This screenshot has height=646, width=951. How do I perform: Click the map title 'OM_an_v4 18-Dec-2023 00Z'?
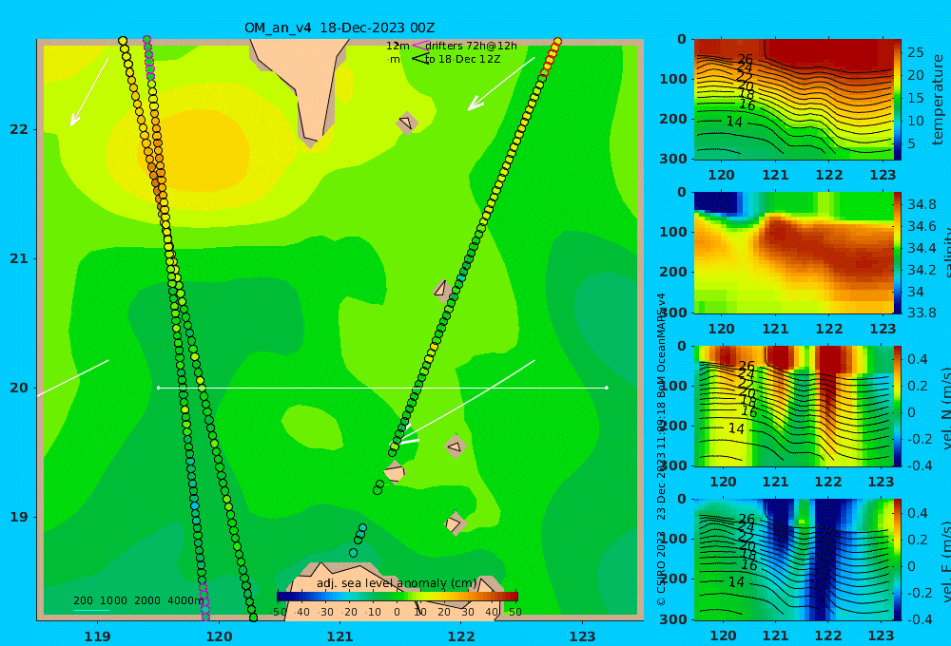(340, 28)
